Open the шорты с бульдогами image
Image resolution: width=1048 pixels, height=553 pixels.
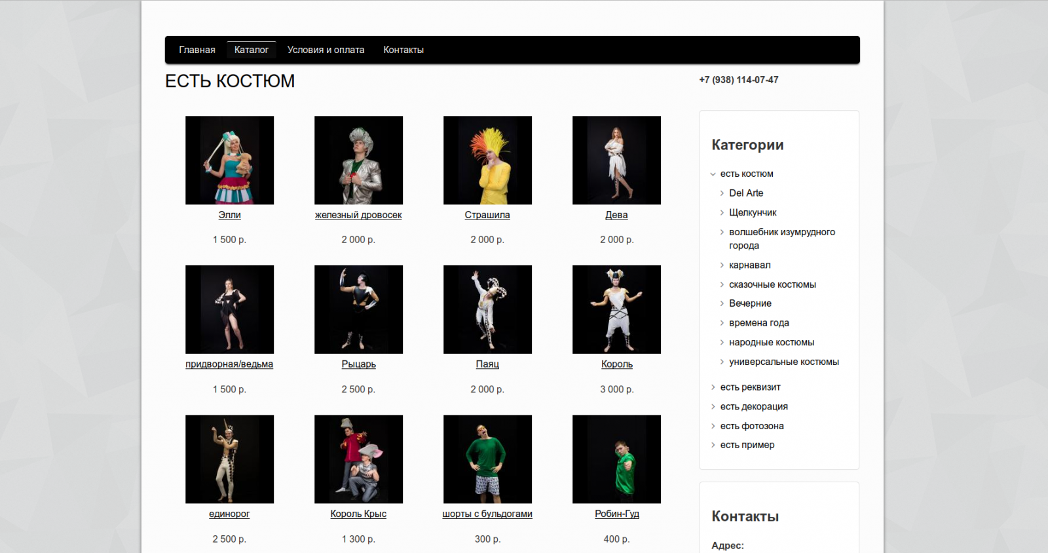click(x=487, y=459)
